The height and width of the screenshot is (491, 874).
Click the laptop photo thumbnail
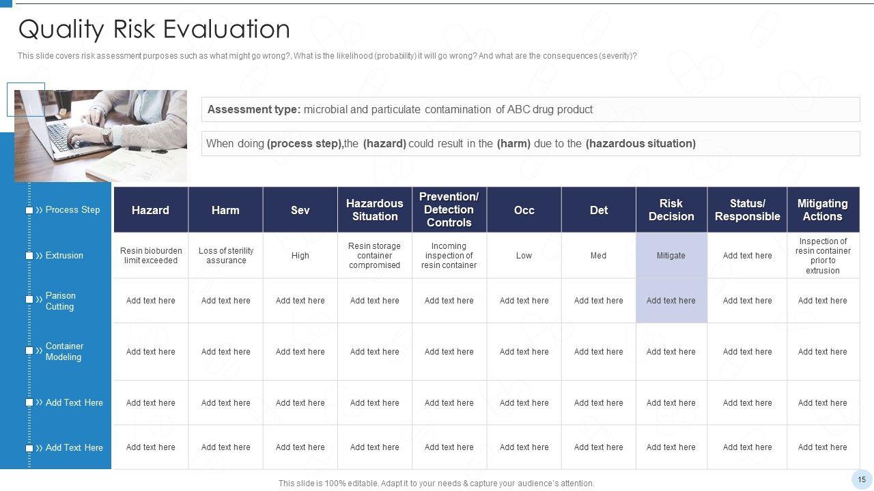click(100, 135)
